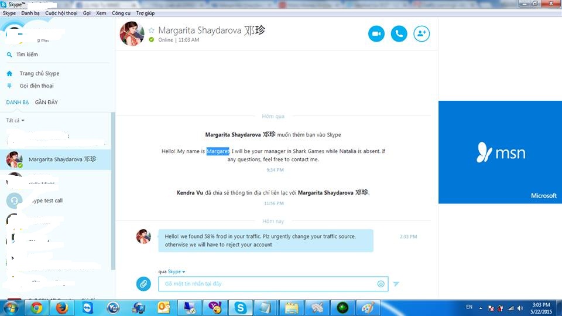Open the Skype menu
562x316 pixels.
pyautogui.click(x=9, y=13)
